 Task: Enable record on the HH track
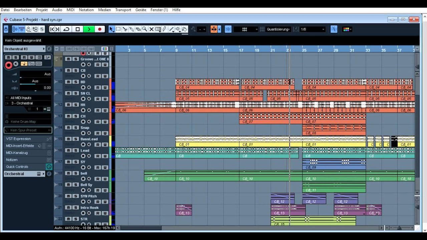(83, 110)
